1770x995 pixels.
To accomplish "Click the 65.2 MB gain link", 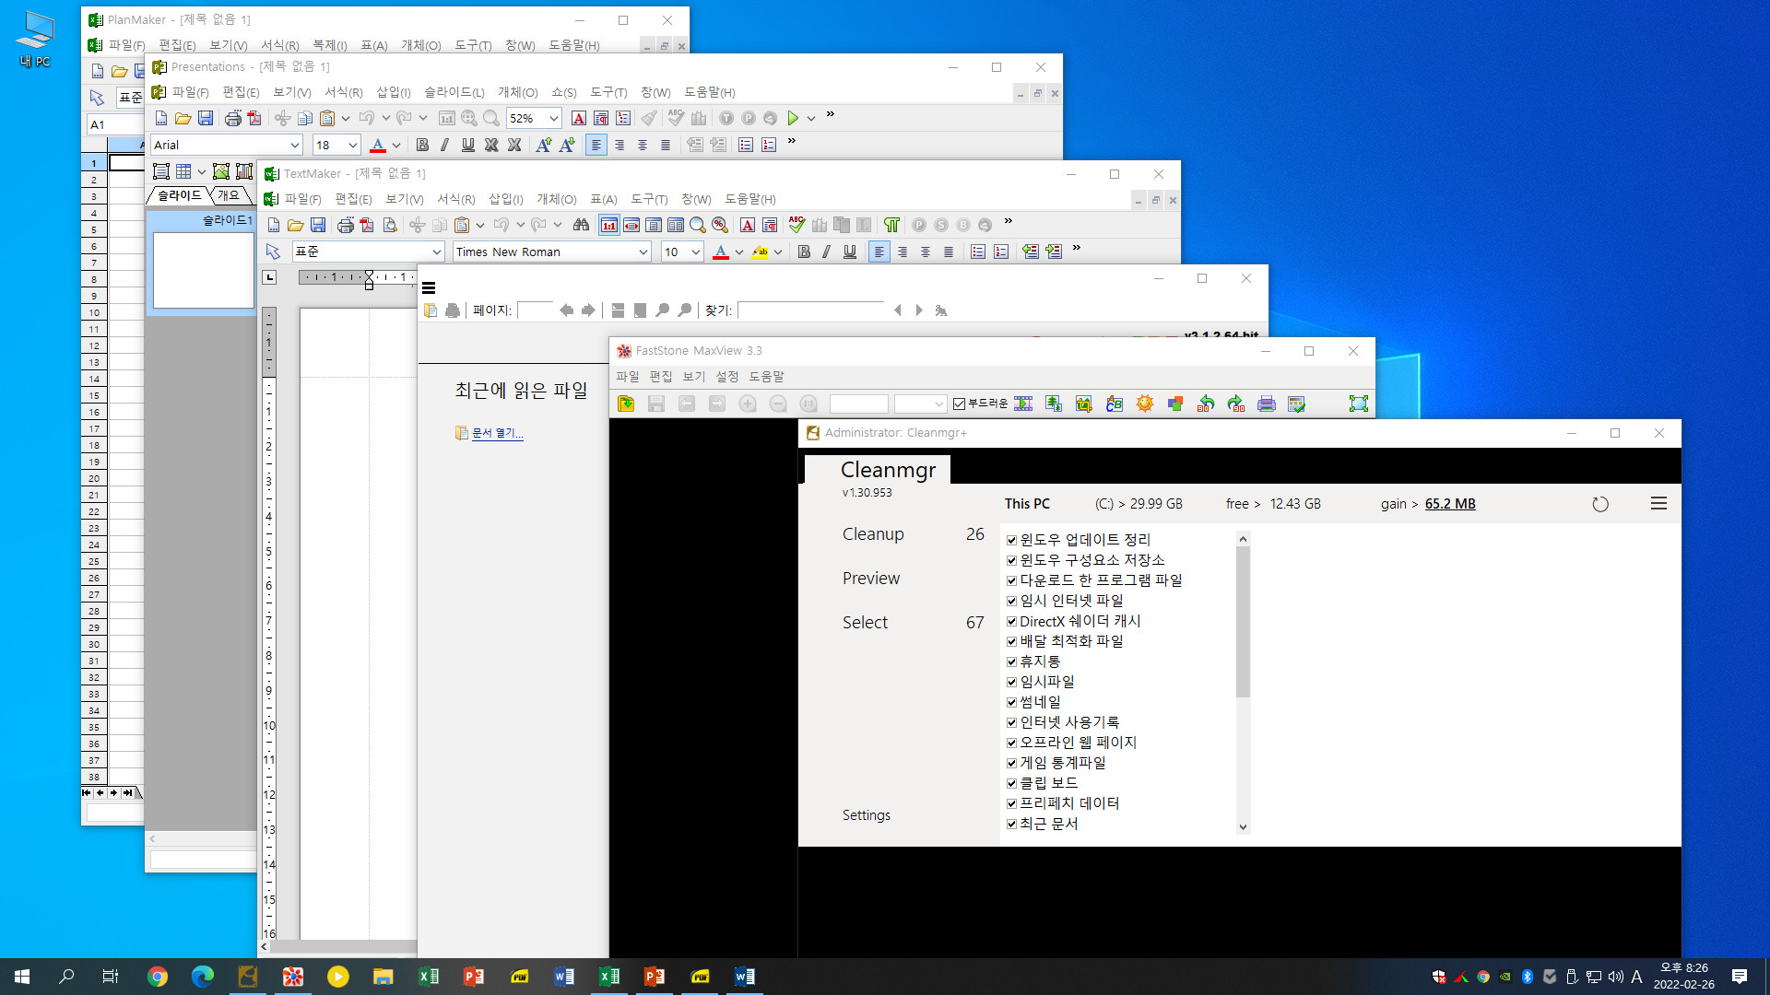I will pyautogui.click(x=1449, y=504).
